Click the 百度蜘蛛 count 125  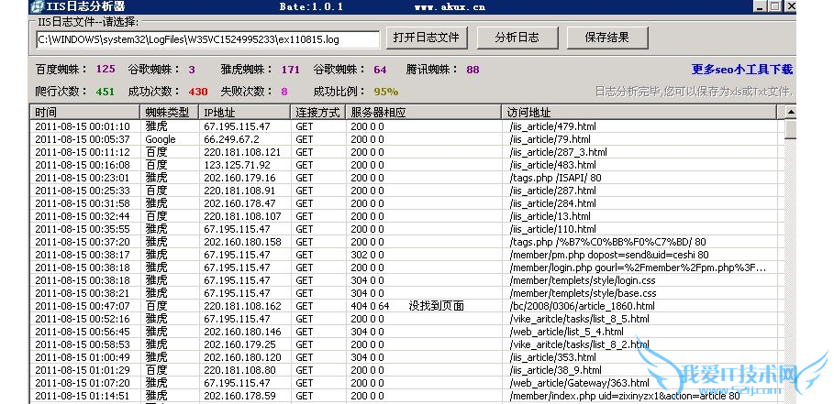click(x=106, y=69)
